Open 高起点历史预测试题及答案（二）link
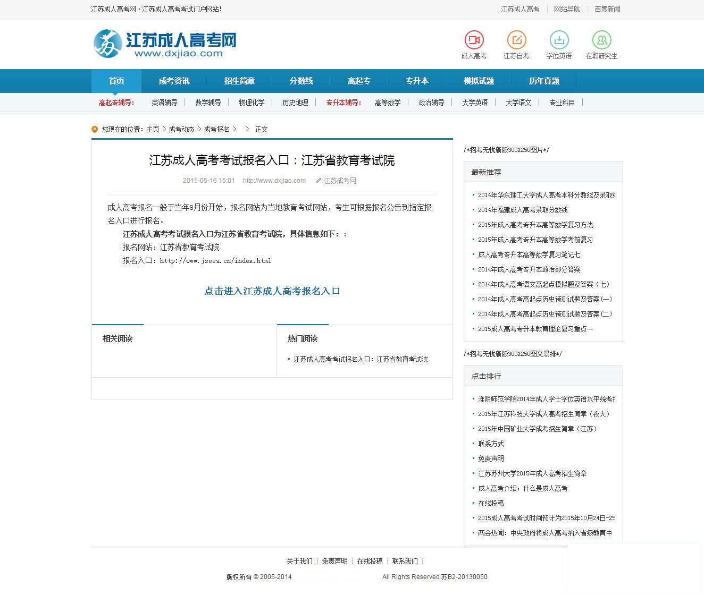Screen dimensions: 704x595 click(545, 314)
